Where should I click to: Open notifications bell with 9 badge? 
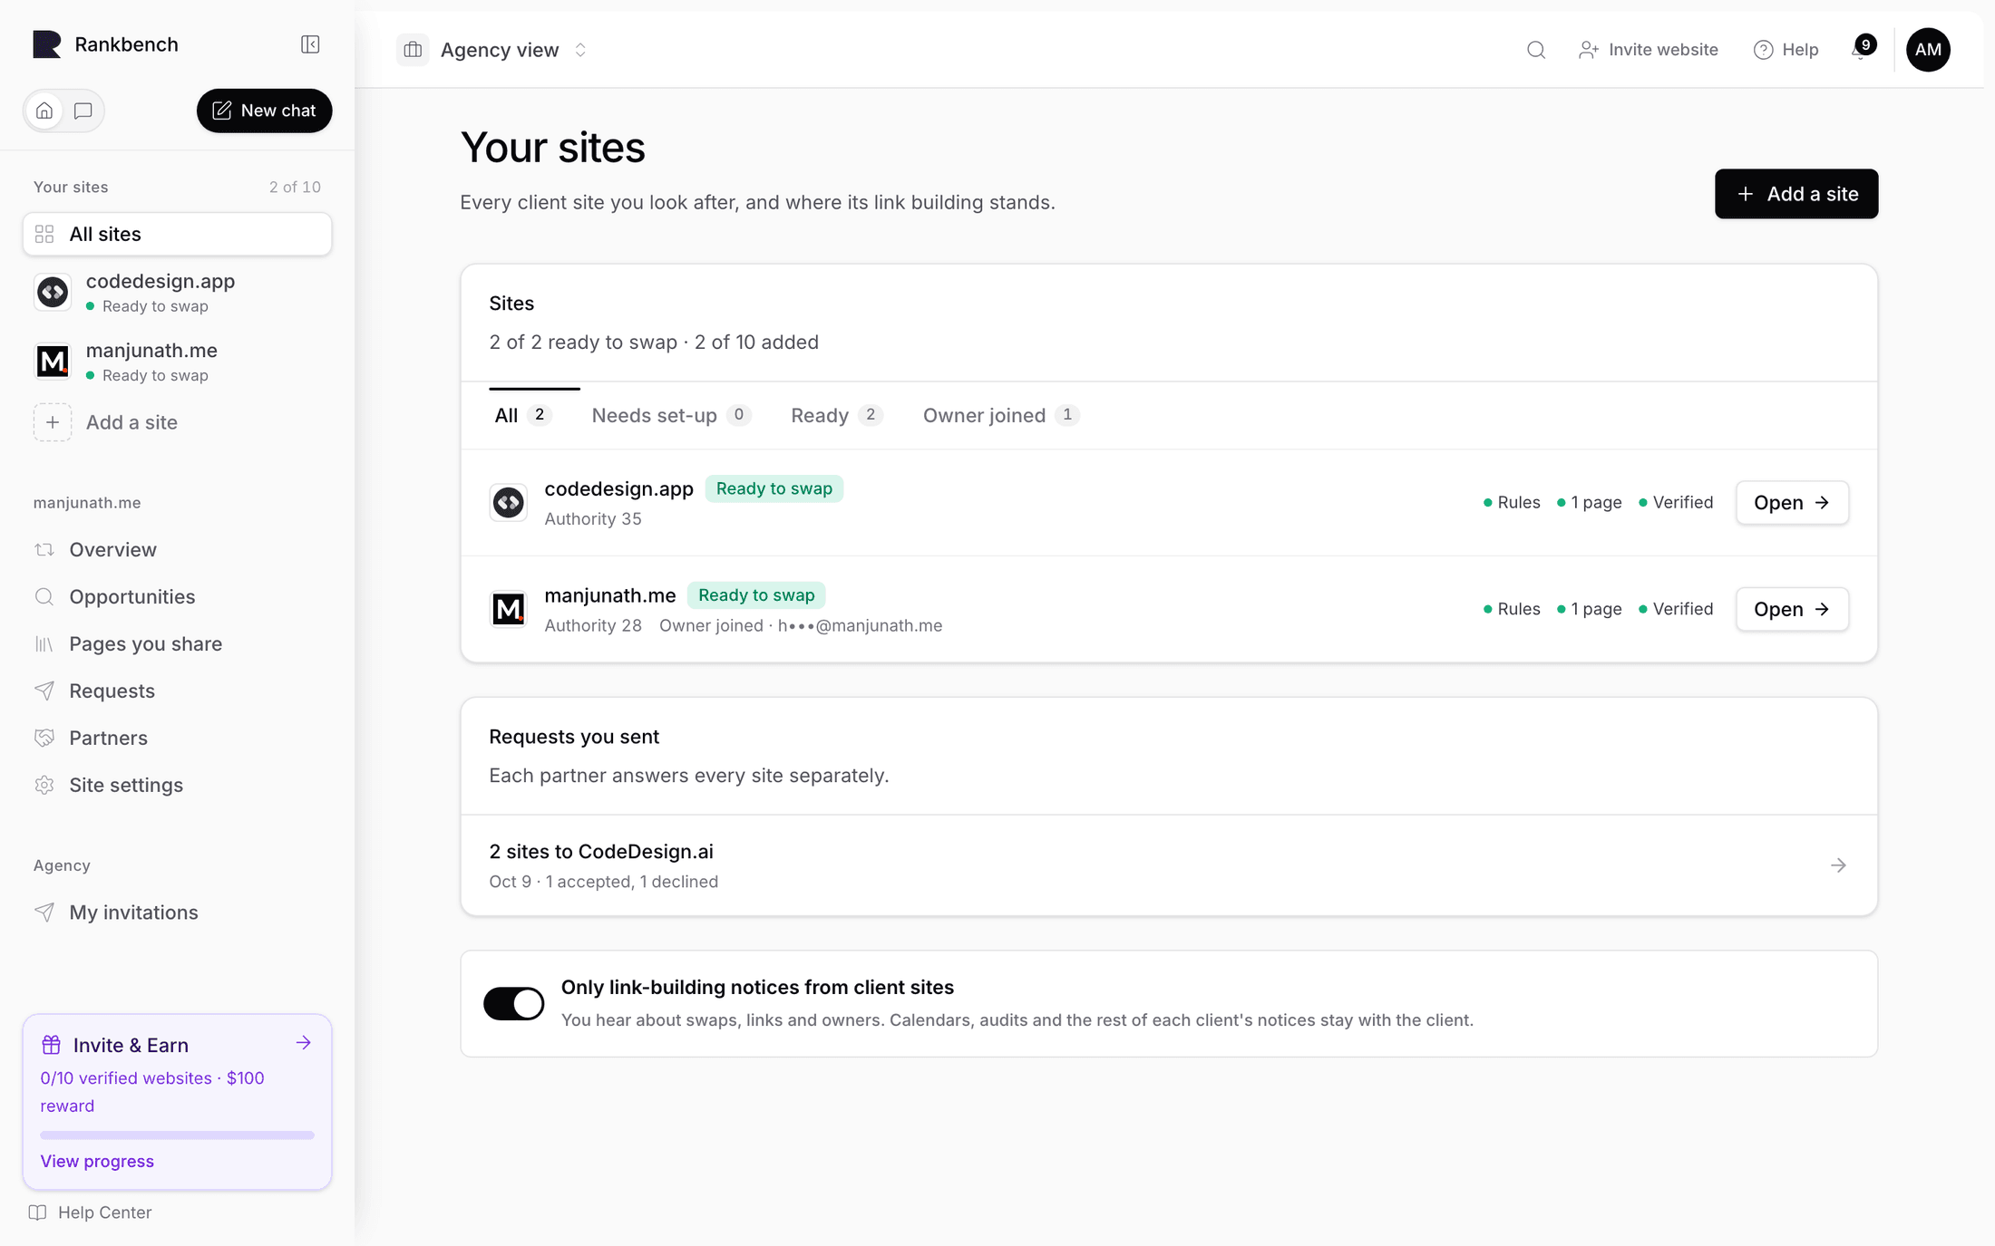(x=1863, y=48)
